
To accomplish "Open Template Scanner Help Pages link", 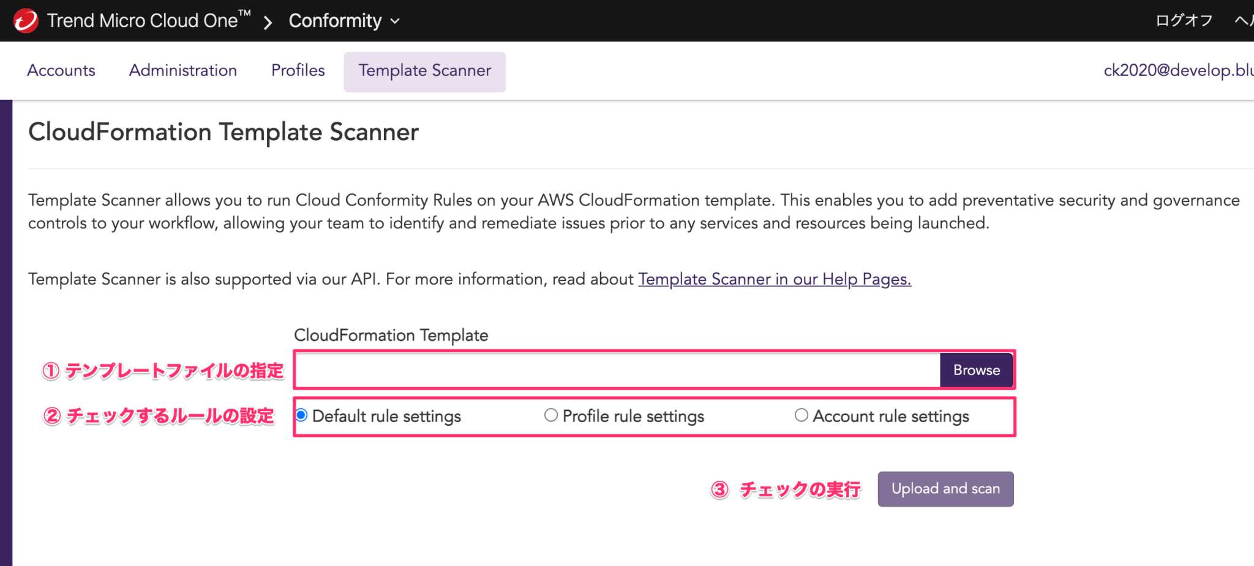I will tap(774, 279).
